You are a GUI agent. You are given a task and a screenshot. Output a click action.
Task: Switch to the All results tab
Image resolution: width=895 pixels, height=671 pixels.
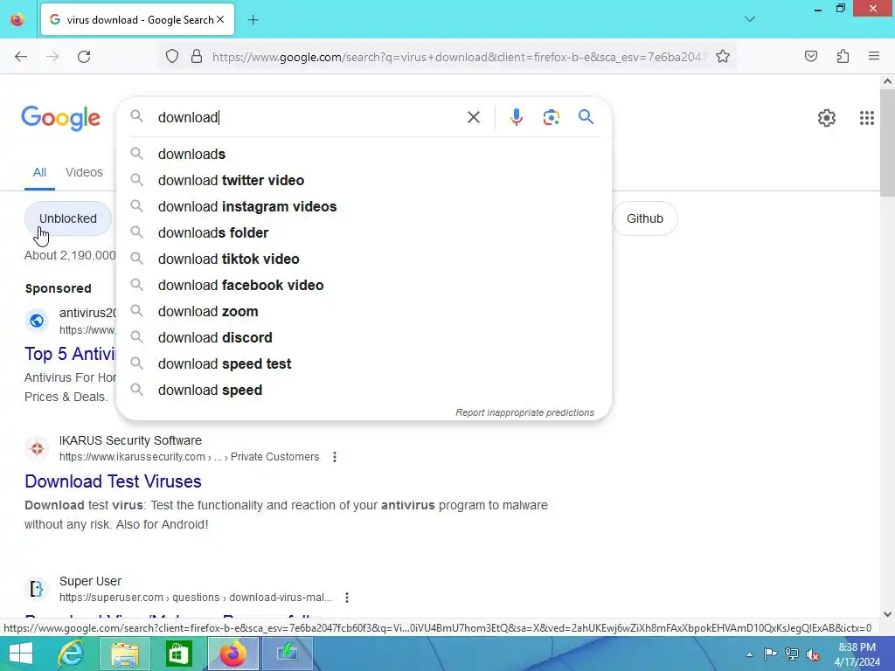39,172
